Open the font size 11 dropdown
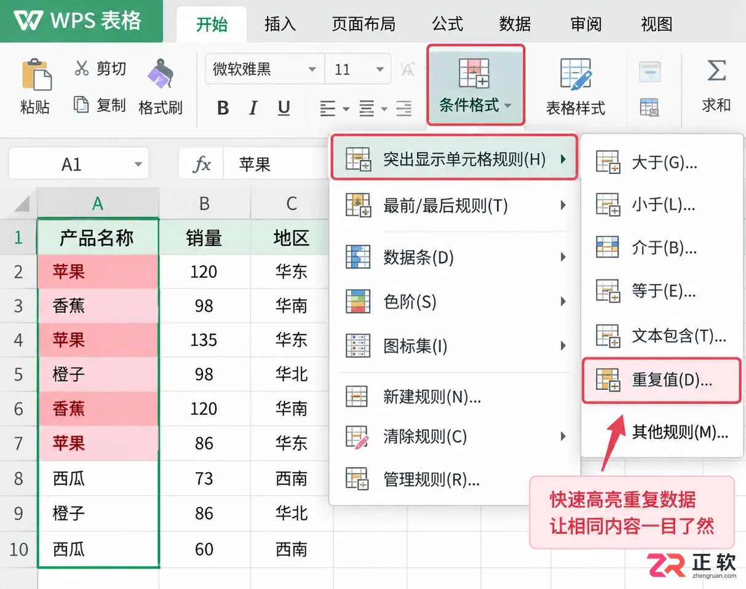This screenshot has width=746, height=589. click(x=379, y=69)
